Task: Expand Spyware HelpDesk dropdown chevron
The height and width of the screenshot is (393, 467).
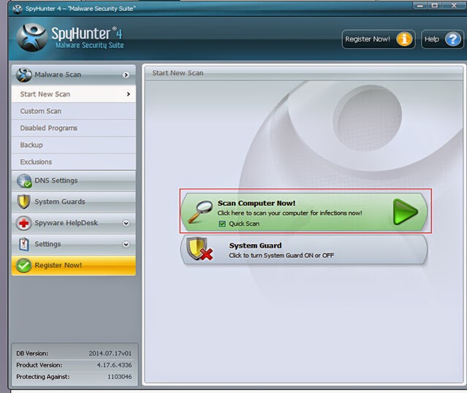Action: (x=126, y=223)
